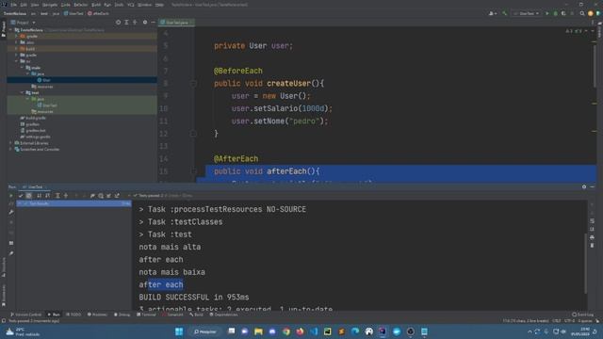
Task: Expand External Libraries node
Action: (11, 143)
